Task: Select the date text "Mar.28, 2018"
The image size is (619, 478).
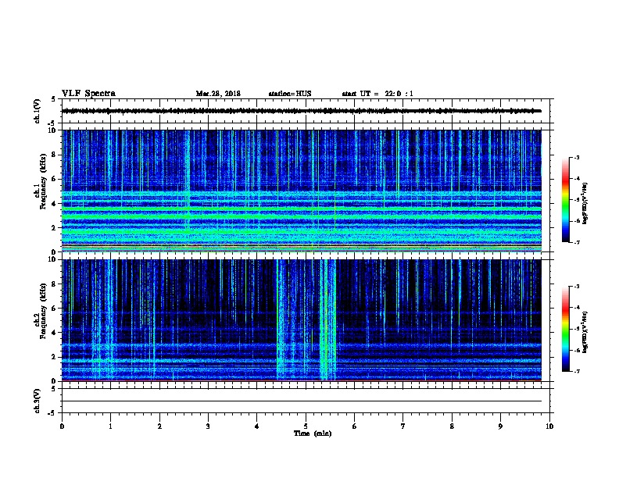Action: [218, 94]
